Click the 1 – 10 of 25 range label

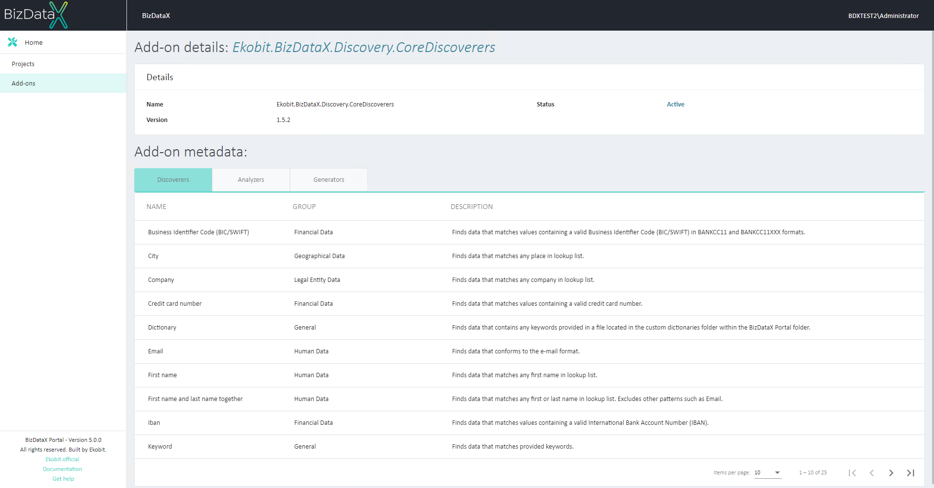pos(813,472)
